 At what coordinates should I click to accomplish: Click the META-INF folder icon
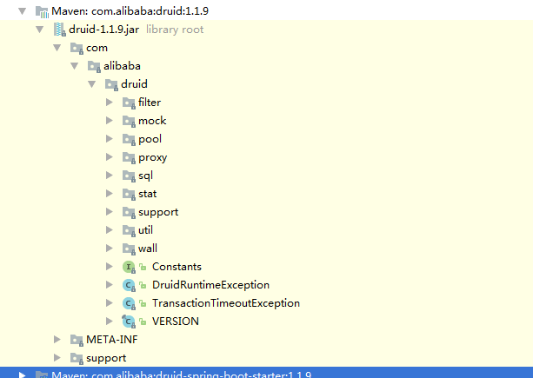(x=77, y=340)
